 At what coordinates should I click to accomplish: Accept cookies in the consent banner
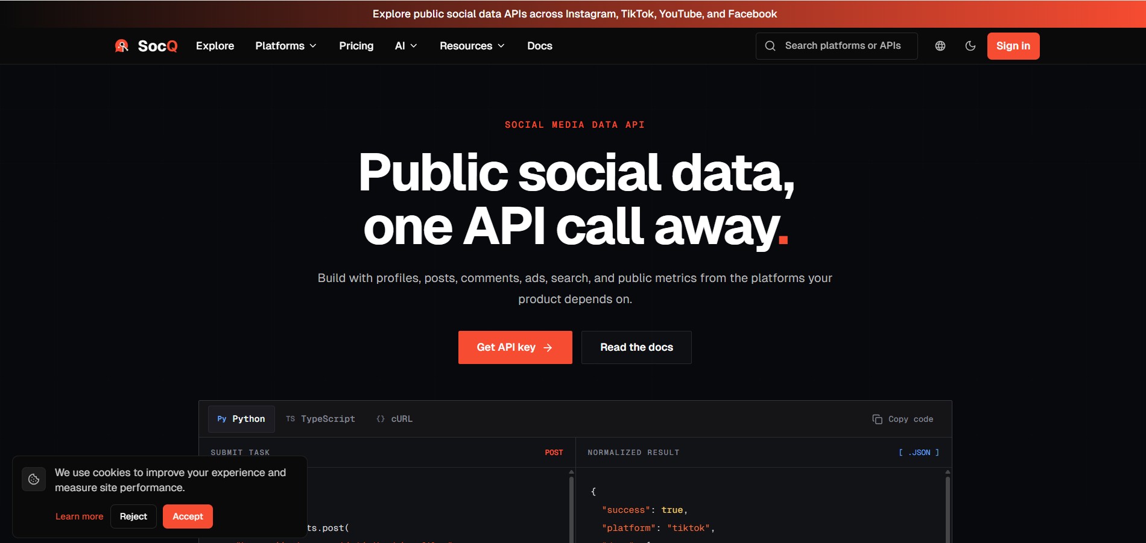point(188,516)
